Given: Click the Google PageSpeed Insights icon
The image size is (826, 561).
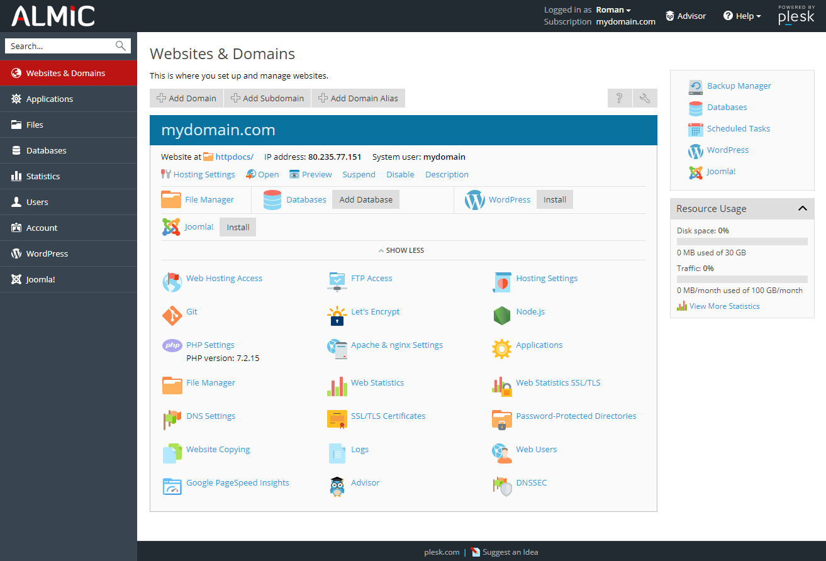Looking at the screenshot, I should pos(172,486).
